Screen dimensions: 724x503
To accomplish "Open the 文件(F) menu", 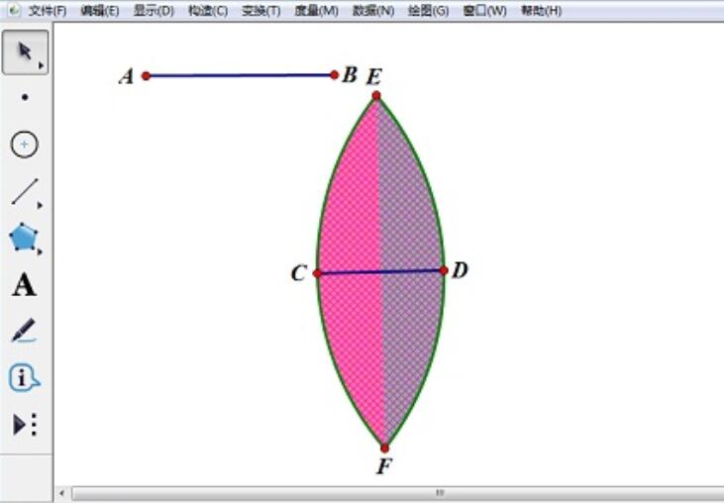I will pos(48,11).
